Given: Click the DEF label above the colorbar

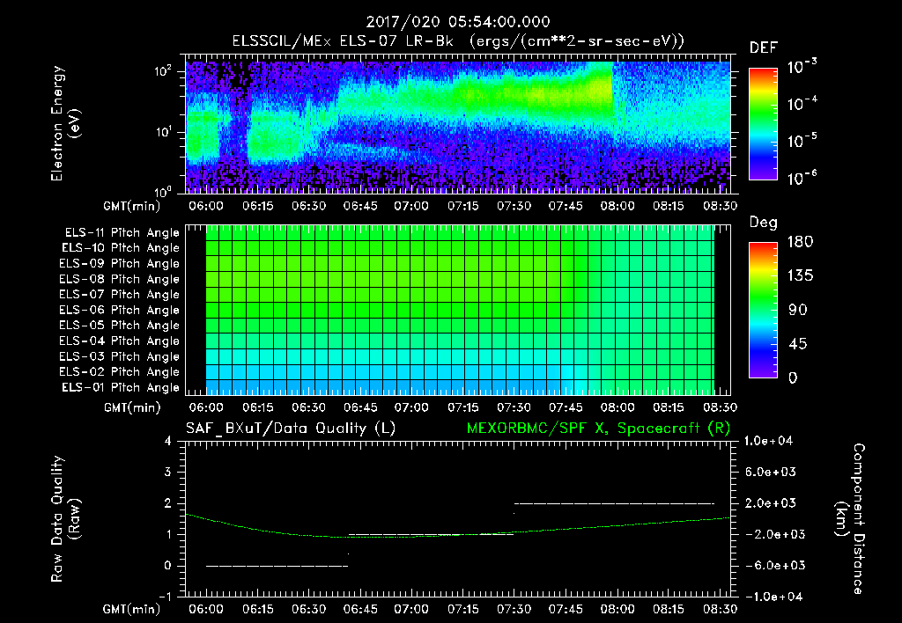Looking at the screenshot, I should tap(764, 48).
